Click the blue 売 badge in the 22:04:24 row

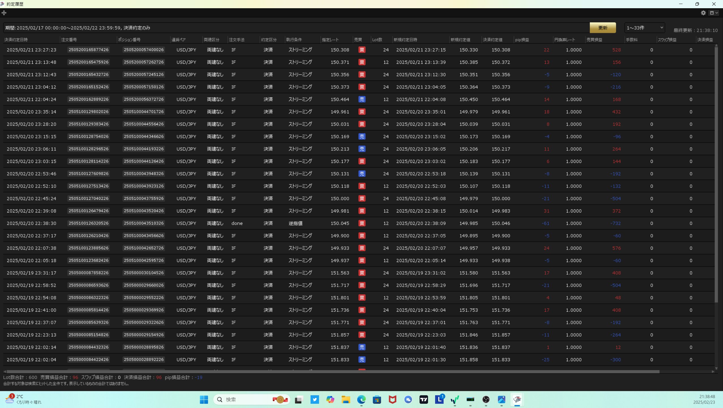[x=362, y=99]
